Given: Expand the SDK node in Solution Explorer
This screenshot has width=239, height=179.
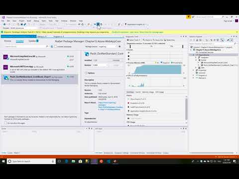Looking at the screenshot, I should (x=196, y=68).
